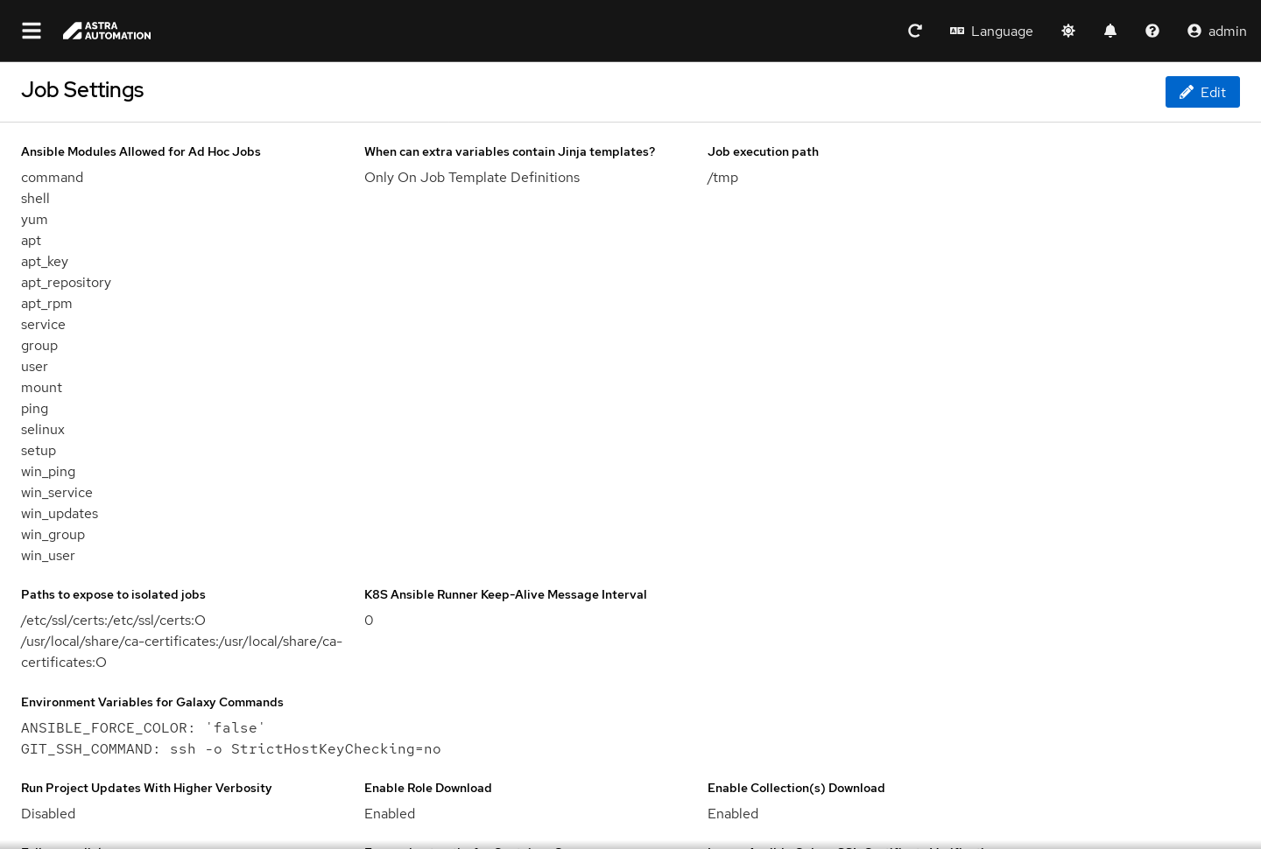The height and width of the screenshot is (849, 1261).
Task: Click the apt_repository module entry
Action: point(66,283)
